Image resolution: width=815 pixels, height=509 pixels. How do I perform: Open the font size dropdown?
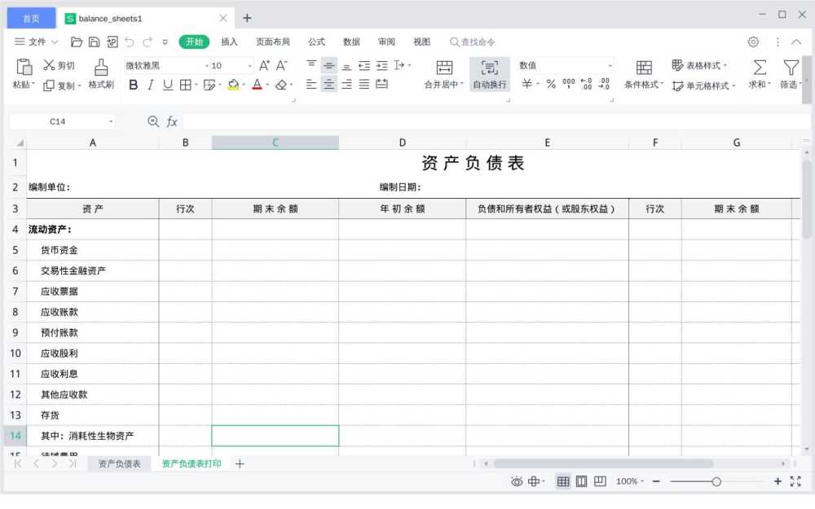[249, 64]
